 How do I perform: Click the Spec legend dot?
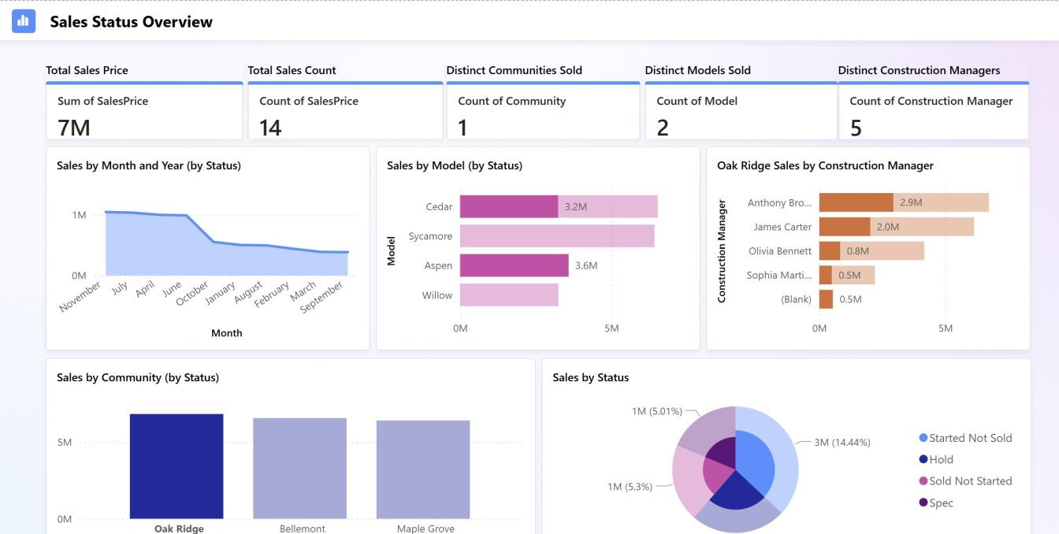pyautogui.click(x=923, y=502)
